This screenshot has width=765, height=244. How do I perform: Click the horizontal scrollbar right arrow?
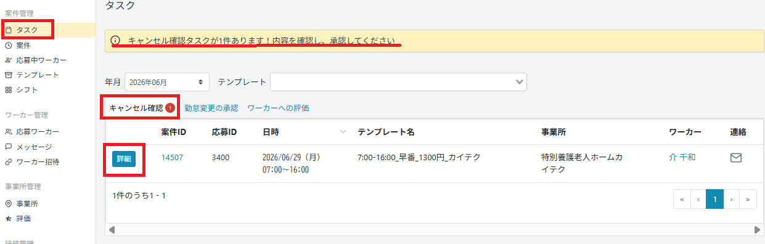pos(757,229)
